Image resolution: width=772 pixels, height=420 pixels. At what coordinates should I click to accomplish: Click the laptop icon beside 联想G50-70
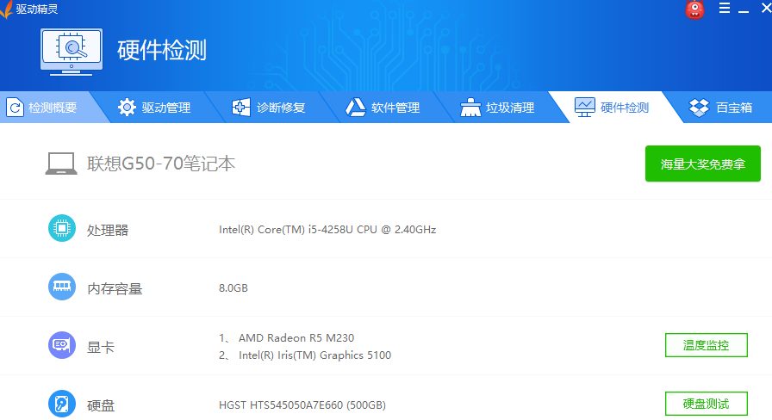tap(61, 164)
